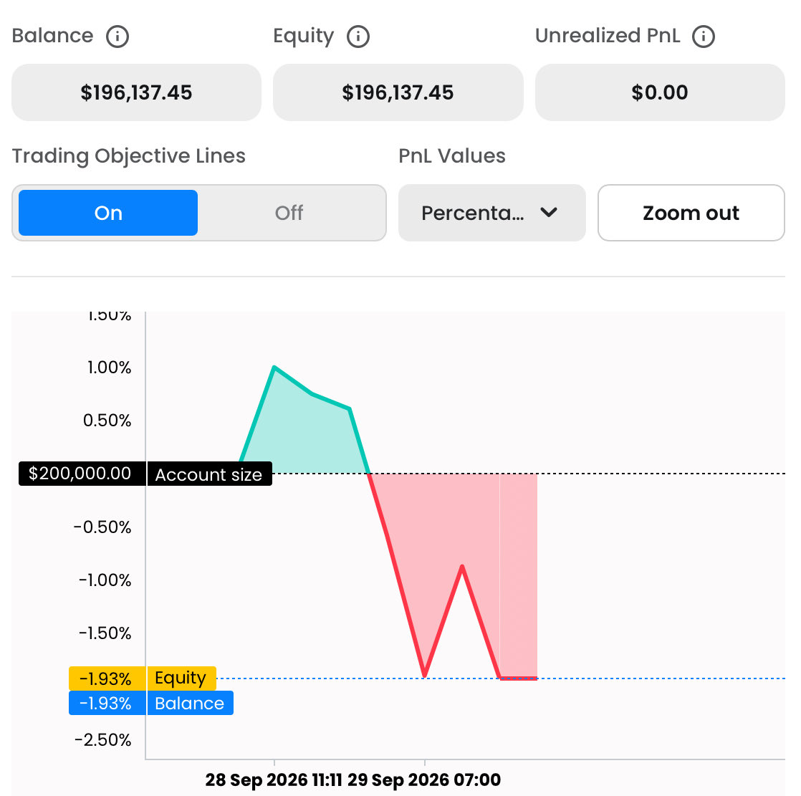The height and width of the screenshot is (796, 801).
Task: Select the Balance value $196,137.45
Action: 136,92
